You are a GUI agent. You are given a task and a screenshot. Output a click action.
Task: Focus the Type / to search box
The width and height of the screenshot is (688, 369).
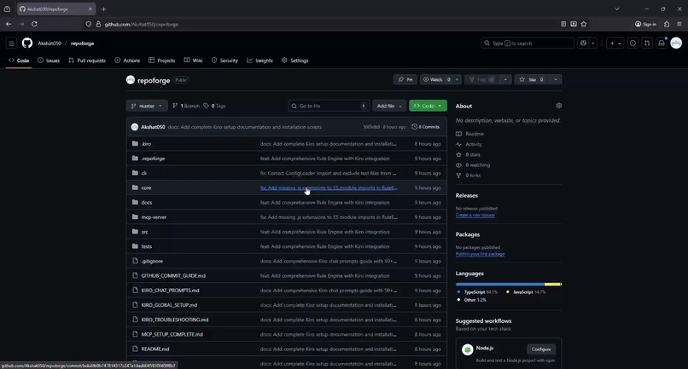[x=528, y=43]
